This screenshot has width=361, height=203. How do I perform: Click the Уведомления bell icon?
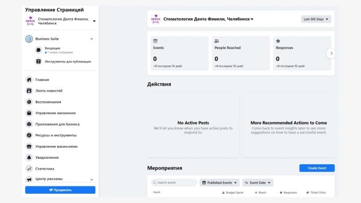coord(29,157)
